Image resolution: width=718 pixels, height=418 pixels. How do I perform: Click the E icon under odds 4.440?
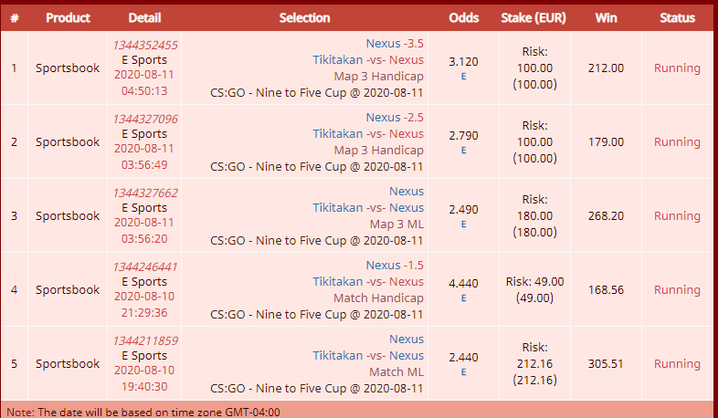pos(463,298)
